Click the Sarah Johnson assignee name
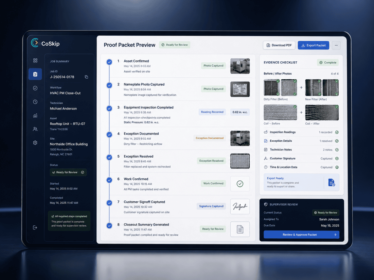Viewport: 374px width, 280px height. 329,219
